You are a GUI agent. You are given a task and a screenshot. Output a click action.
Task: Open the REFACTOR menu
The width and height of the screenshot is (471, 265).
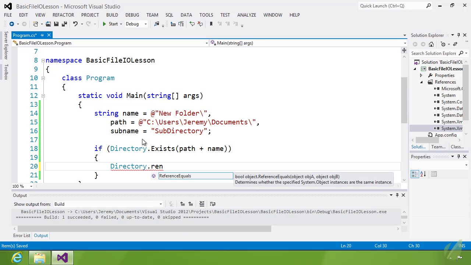coord(63,15)
